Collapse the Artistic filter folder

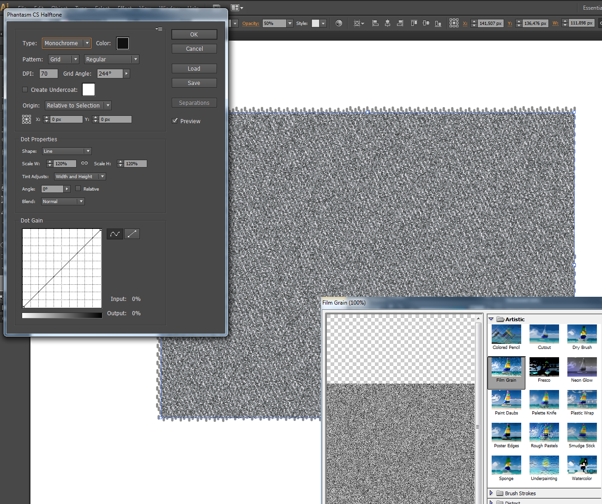[491, 319]
